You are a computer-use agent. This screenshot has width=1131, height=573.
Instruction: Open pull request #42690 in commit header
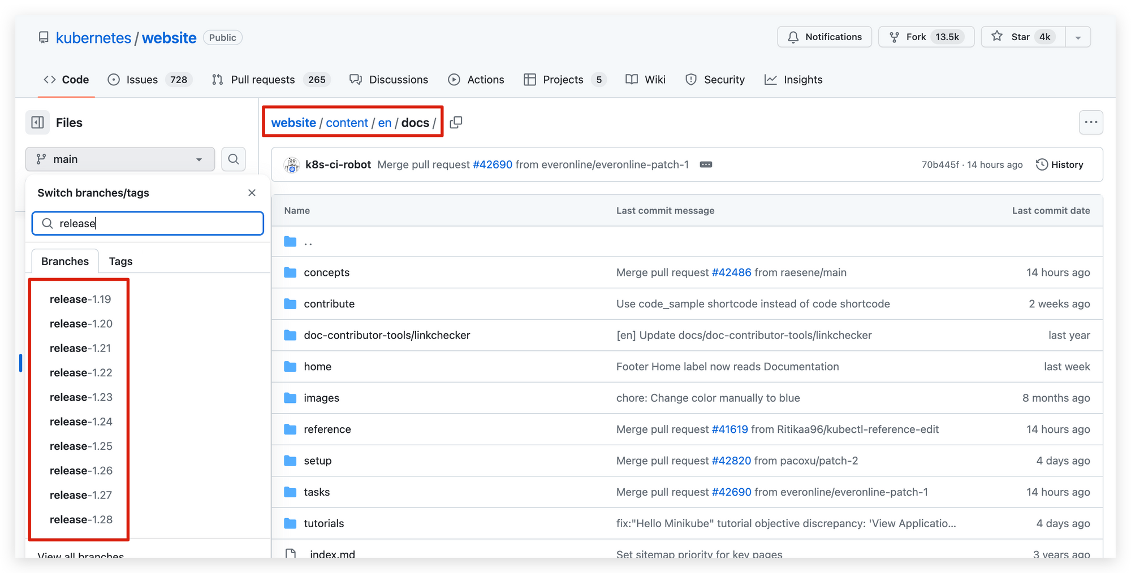(x=493, y=164)
